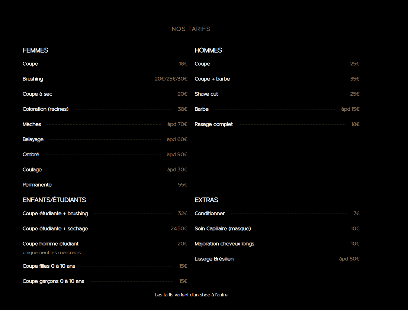Click the uniquement les mercredis note
Screen dimensions: 408x310
point(52,253)
